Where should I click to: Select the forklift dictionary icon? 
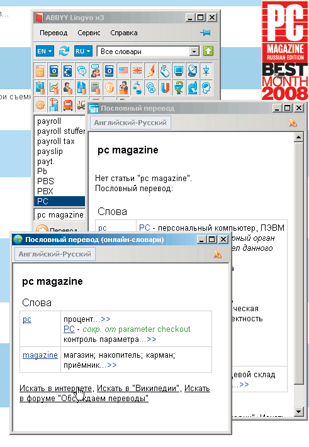click(81, 106)
